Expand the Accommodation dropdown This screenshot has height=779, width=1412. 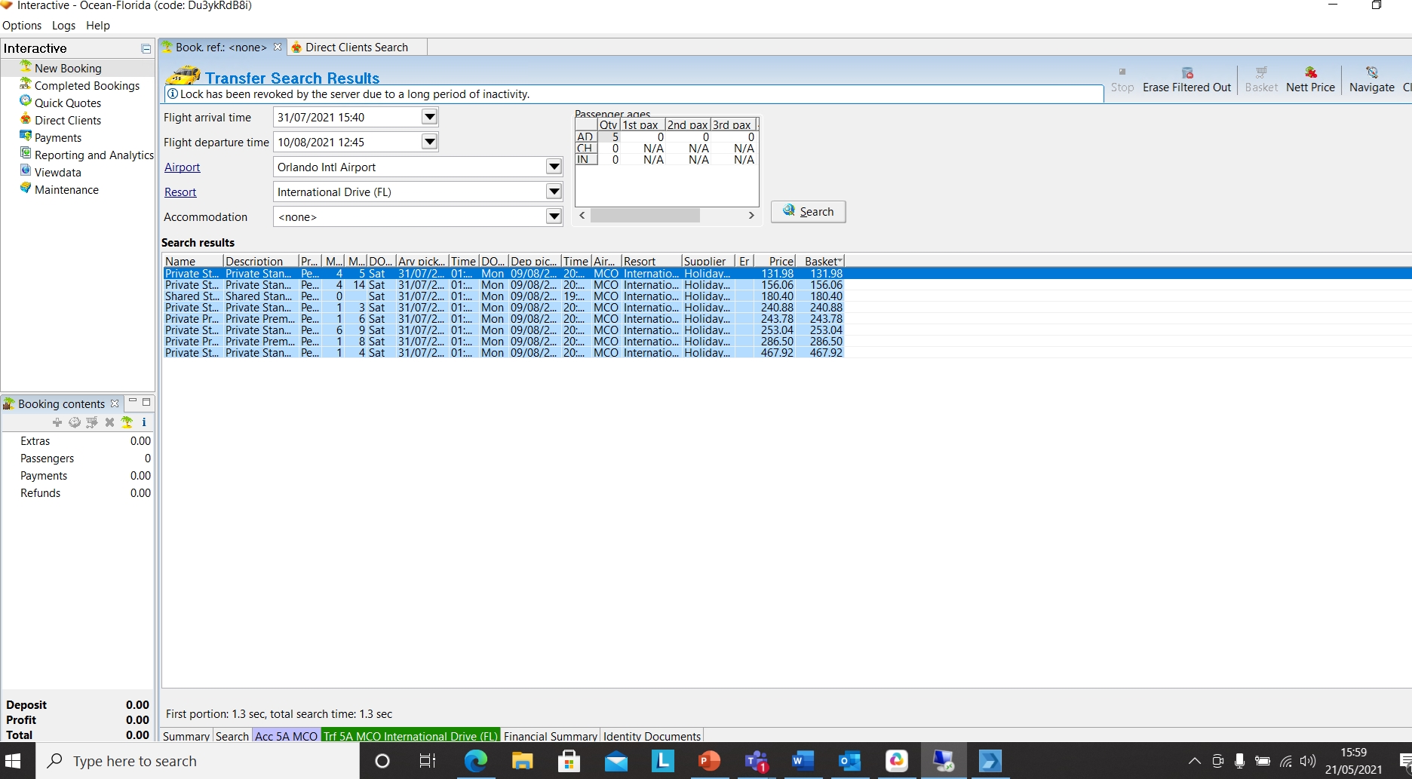[554, 217]
